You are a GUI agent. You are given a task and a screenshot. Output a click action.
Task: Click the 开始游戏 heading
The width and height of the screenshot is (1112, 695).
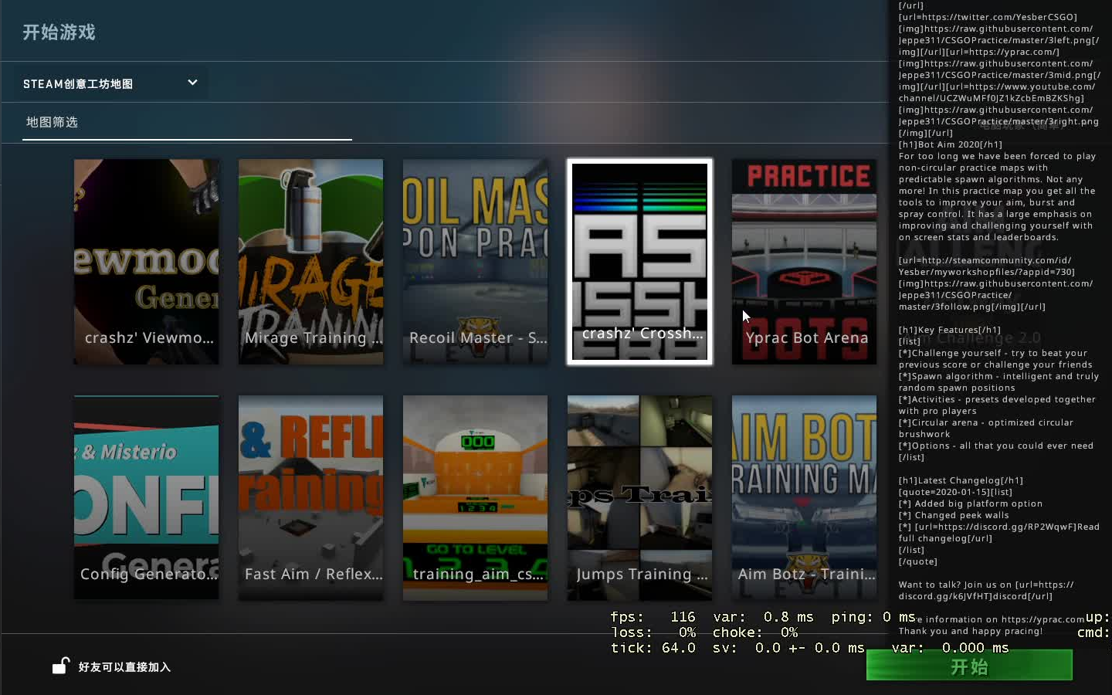(59, 32)
